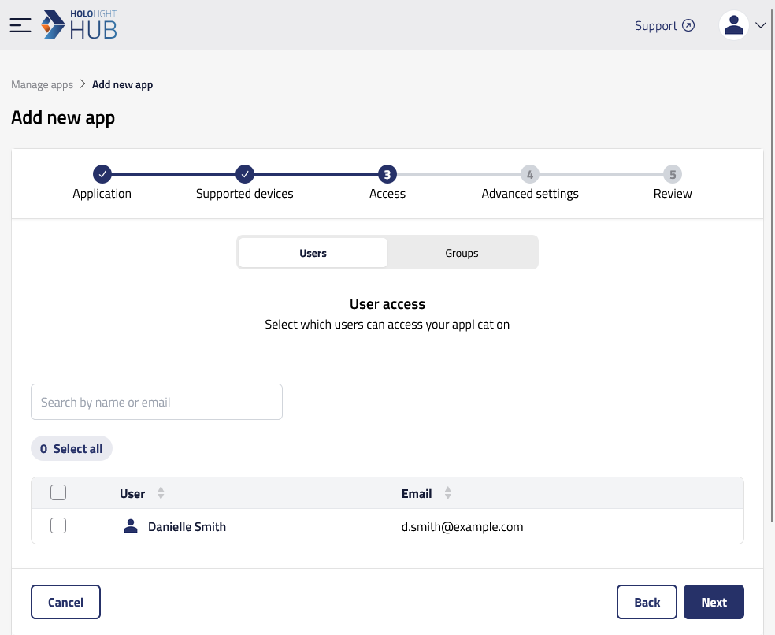The height and width of the screenshot is (635, 775).
Task: Switch to the Groups tab
Action: [x=462, y=253]
